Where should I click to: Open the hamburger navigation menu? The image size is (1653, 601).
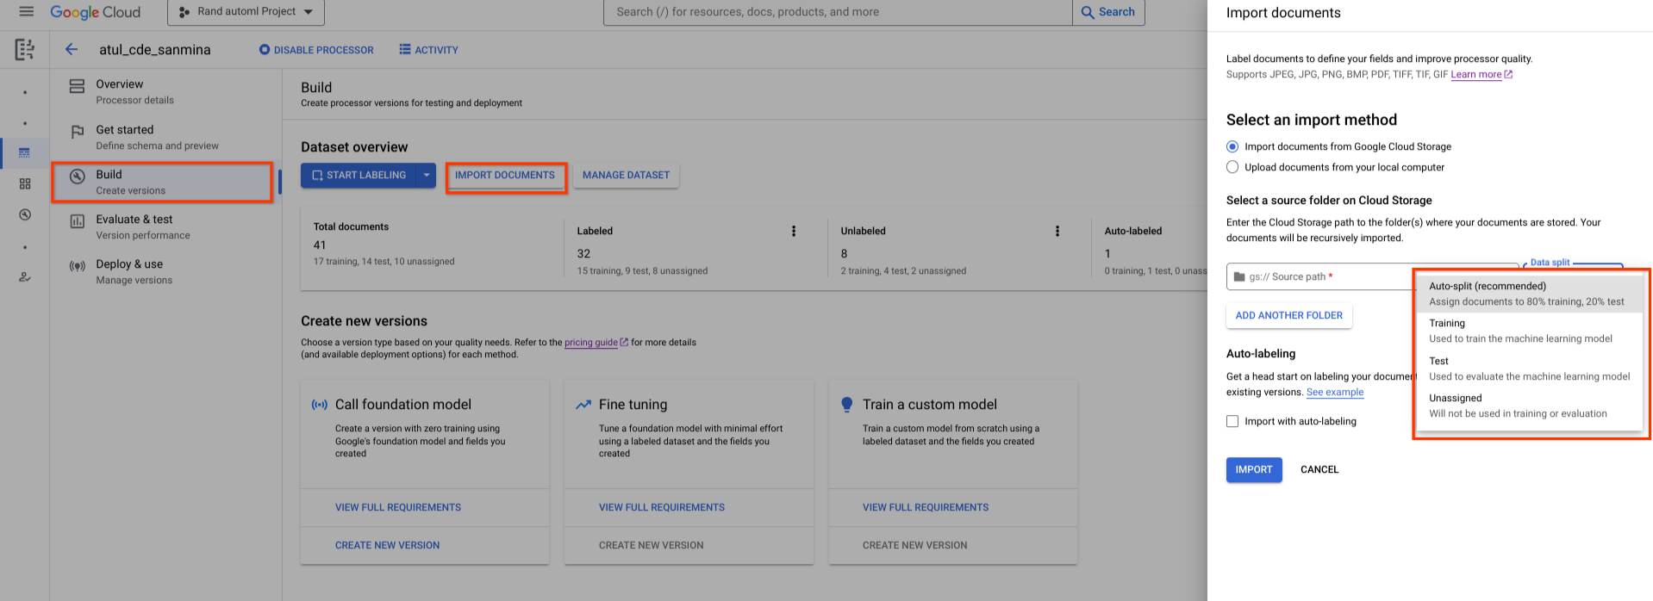26,12
